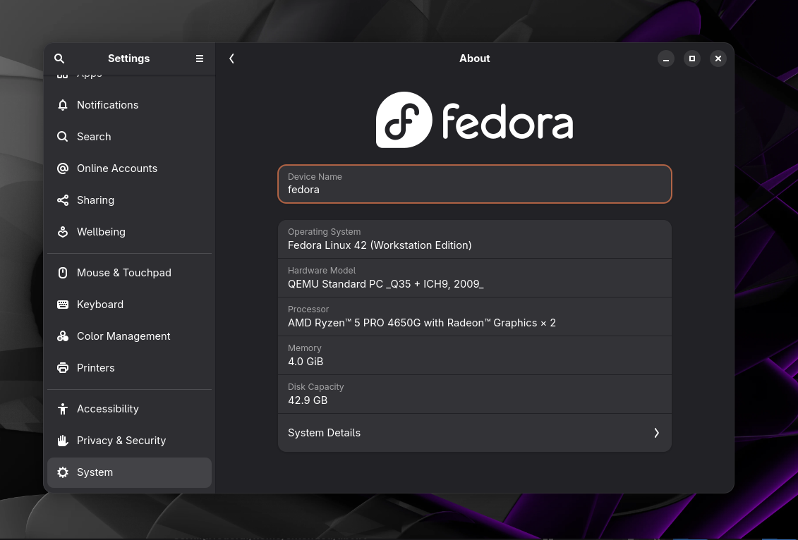
Task: Click the Accessibility person icon
Action: [62, 408]
